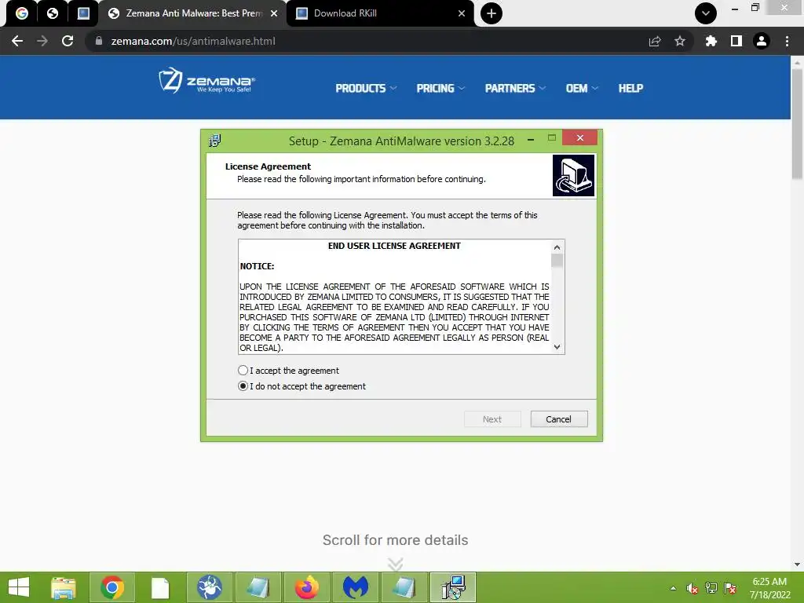Click the muted volume tray icon
Screen dimensions: 804x603
click(x=693, y=588)
